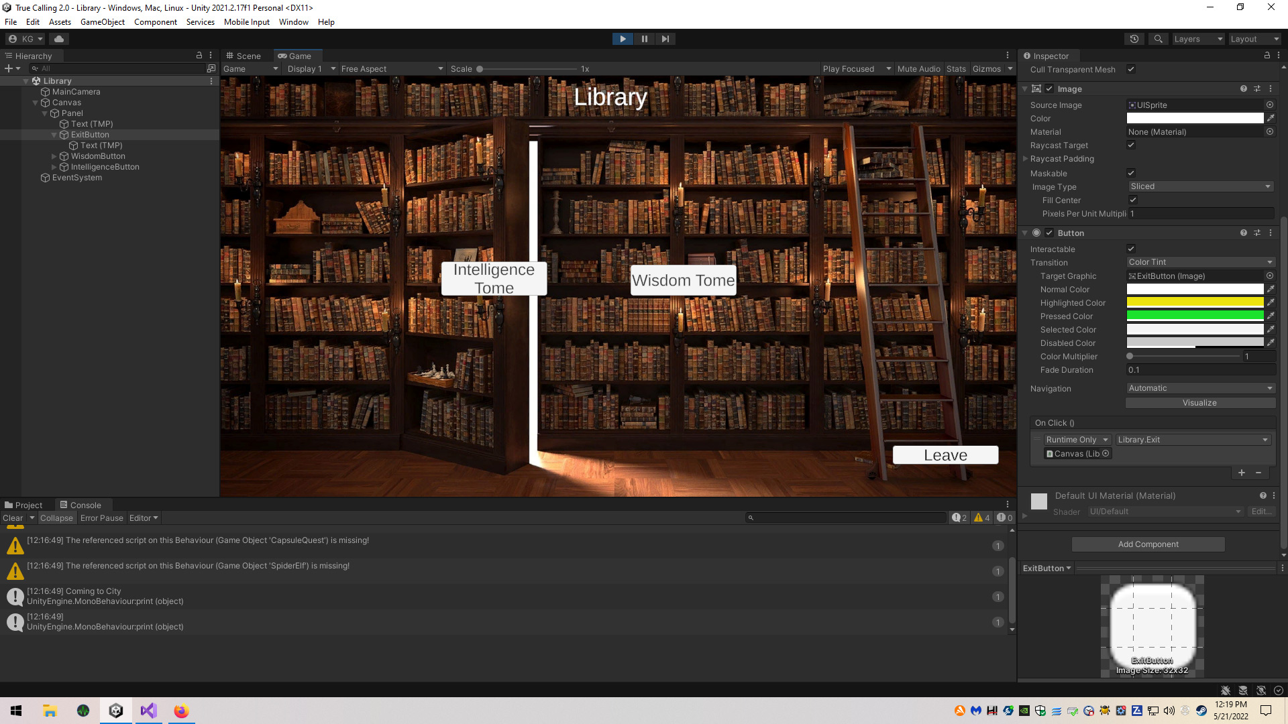
Task: Click eyedropper next to Highlighted Color
Action: pos(1271,303)
